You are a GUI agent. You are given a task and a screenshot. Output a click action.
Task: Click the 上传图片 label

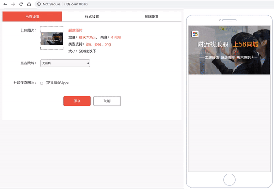click(x=28, y=30)
